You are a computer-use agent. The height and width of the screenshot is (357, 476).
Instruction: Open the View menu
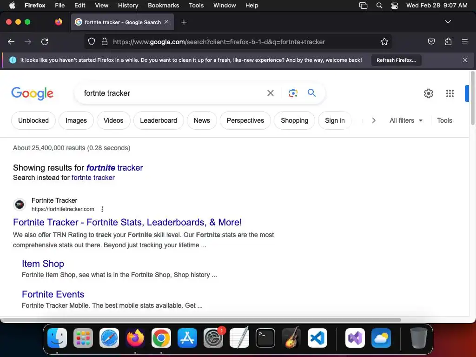(101, 6)
